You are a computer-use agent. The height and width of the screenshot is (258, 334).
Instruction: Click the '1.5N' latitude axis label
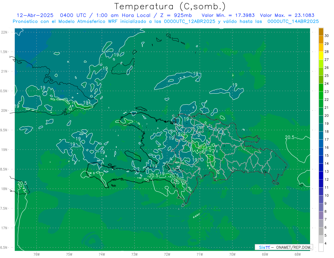pyautogui.click(x=4, y=52)
